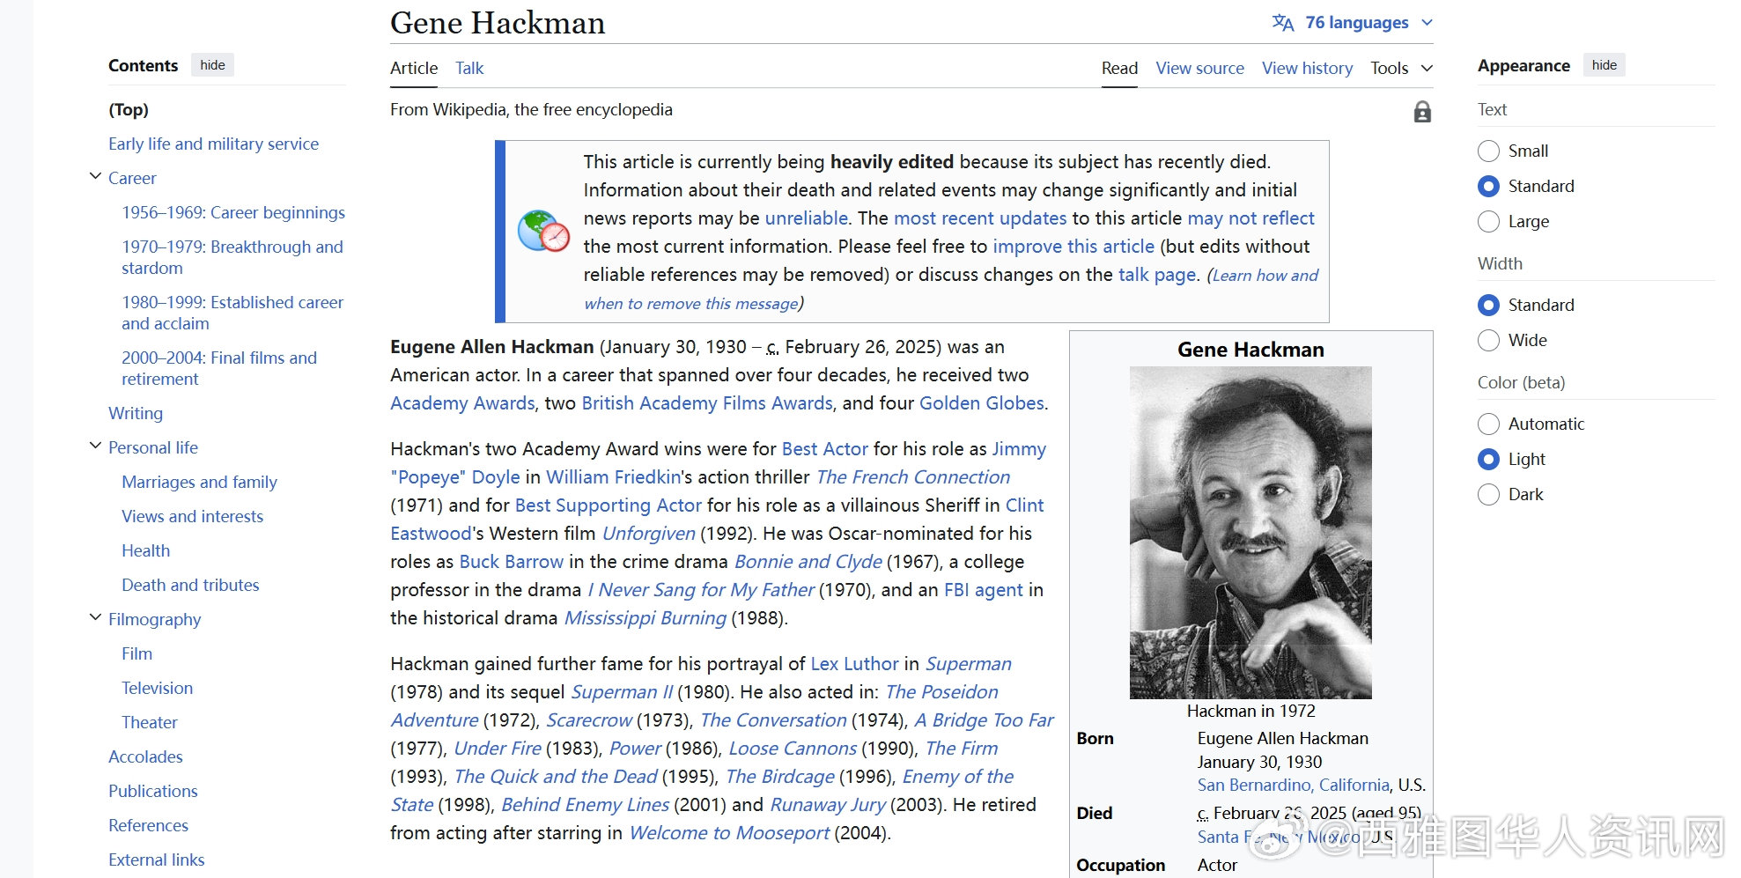The height and width of the screenshot is (878, 1741).
Task: Jump to 1970–1979: Breakthrough and stardom
Action: point(232,257)
